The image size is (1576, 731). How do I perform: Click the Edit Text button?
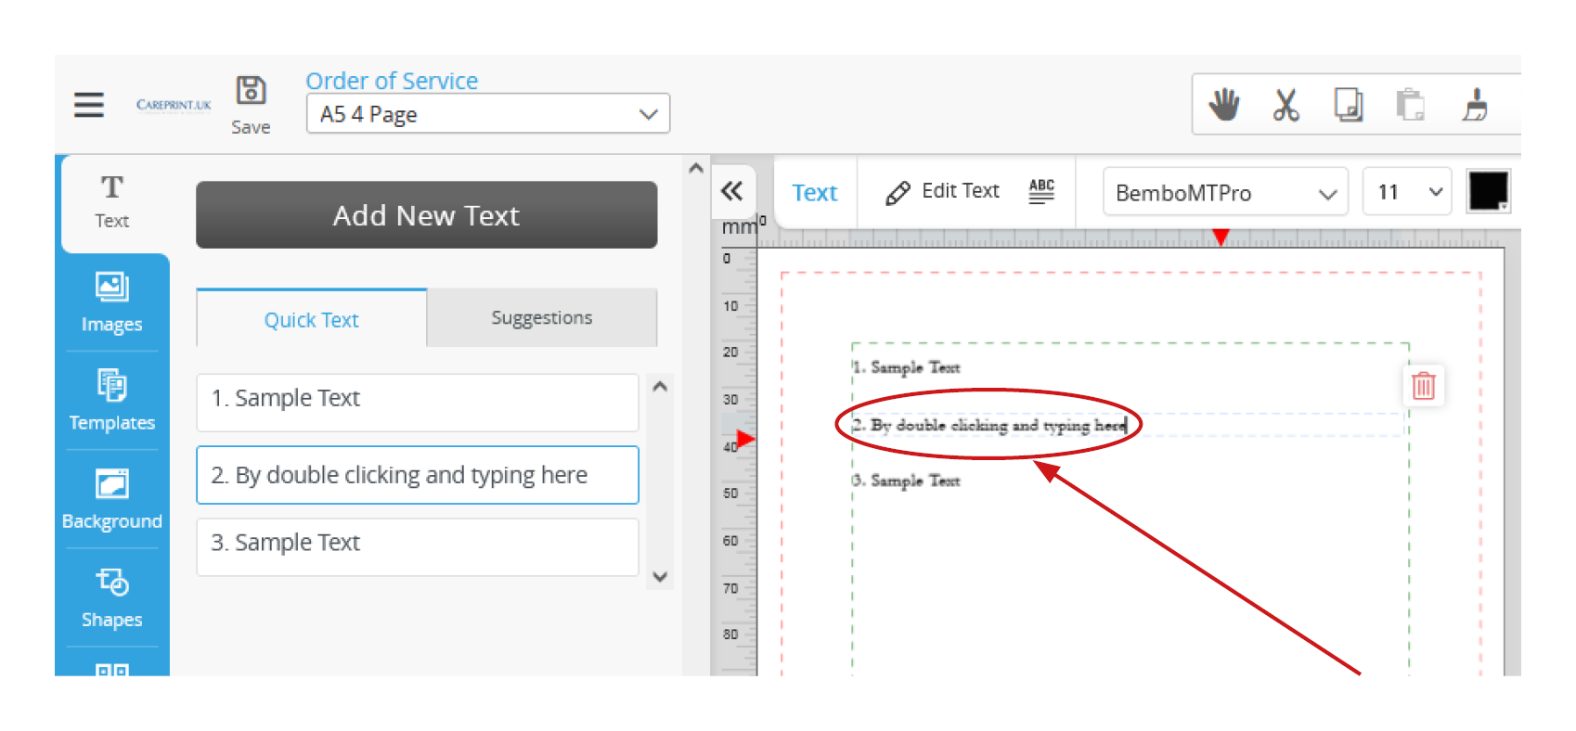pos(943,191)
